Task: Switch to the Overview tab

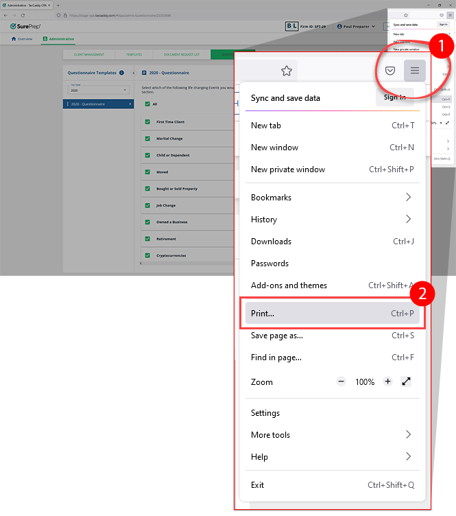Action: [22, 39]
